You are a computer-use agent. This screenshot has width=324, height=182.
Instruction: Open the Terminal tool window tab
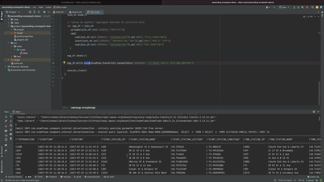pos(65,177)
